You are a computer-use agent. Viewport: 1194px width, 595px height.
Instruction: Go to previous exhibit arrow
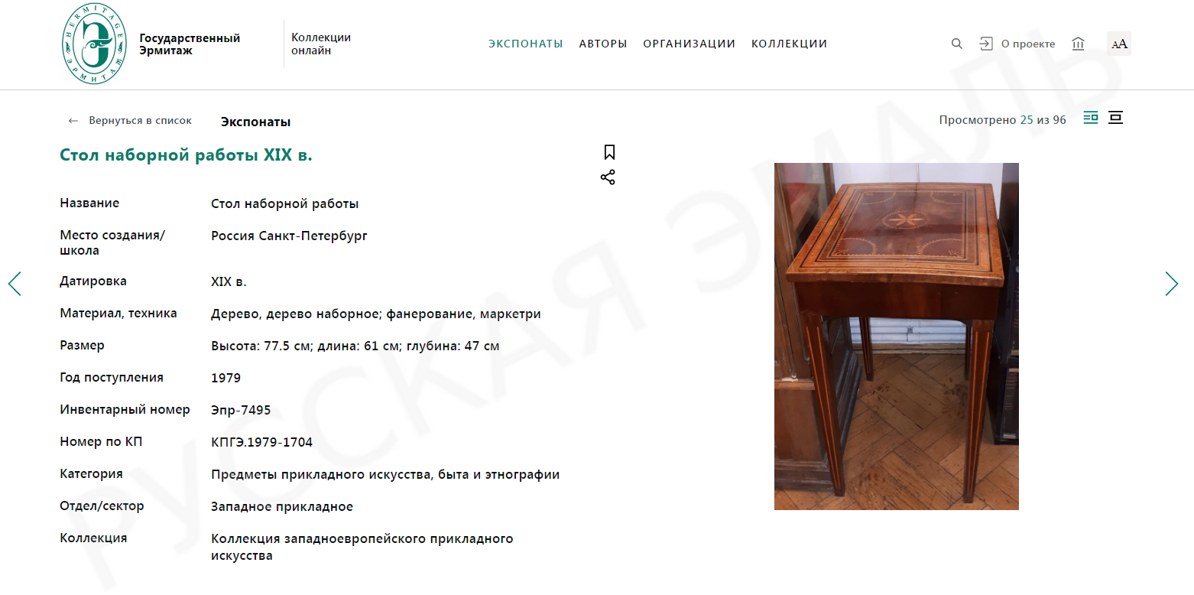pyautogui.click(x=15, y=284)
